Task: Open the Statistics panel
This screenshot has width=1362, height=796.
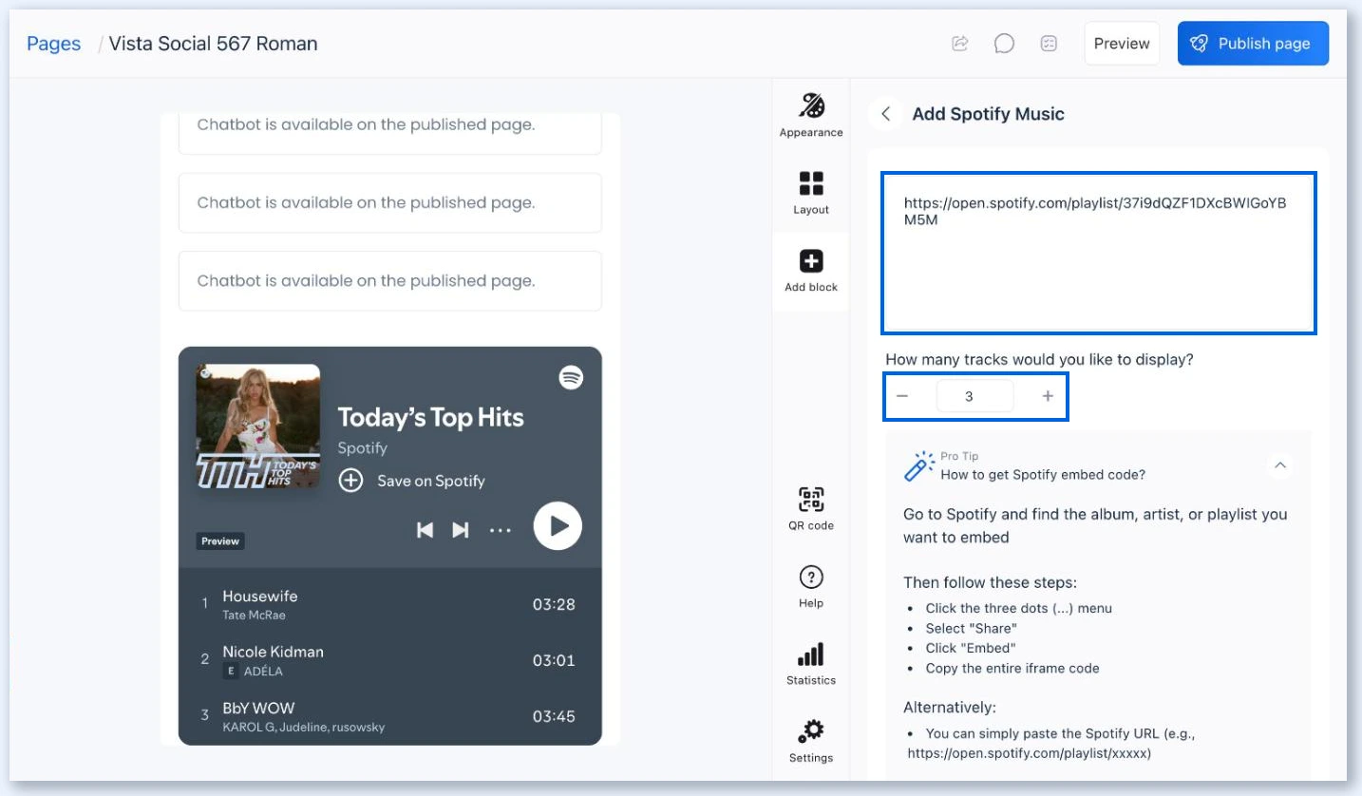Action: 811,664
